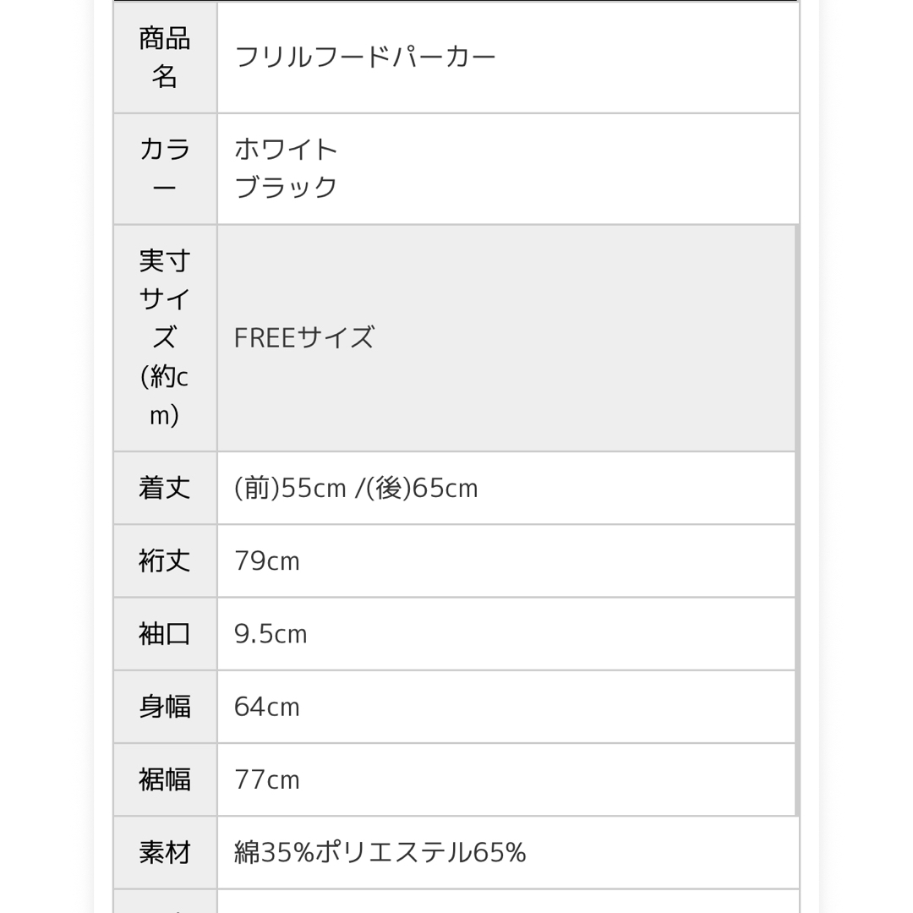Viewport: 913px width, 913px height.
Task: Click the FREEサイズ cell
Action: point(506,337)
